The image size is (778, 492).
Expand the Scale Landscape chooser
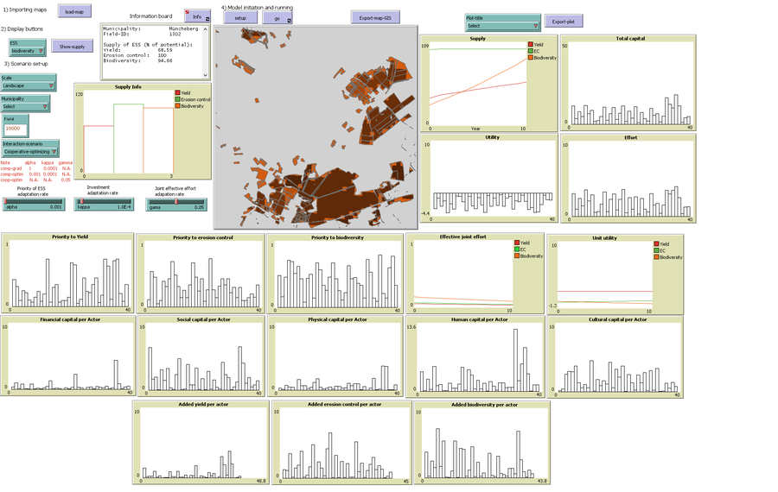29,83
